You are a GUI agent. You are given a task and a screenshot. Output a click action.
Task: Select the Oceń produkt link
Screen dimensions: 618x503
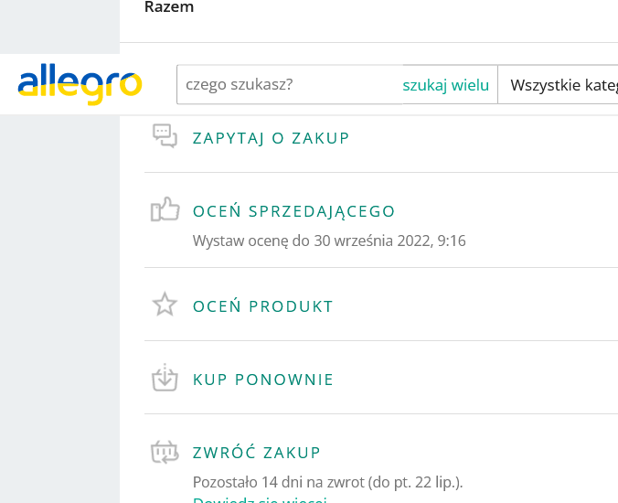pyautogui.click(x=262, y=306)
